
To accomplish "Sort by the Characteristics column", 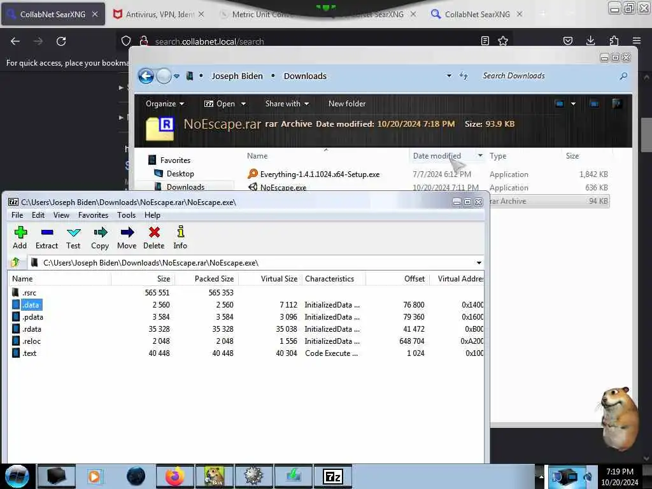I will point(334,279).
